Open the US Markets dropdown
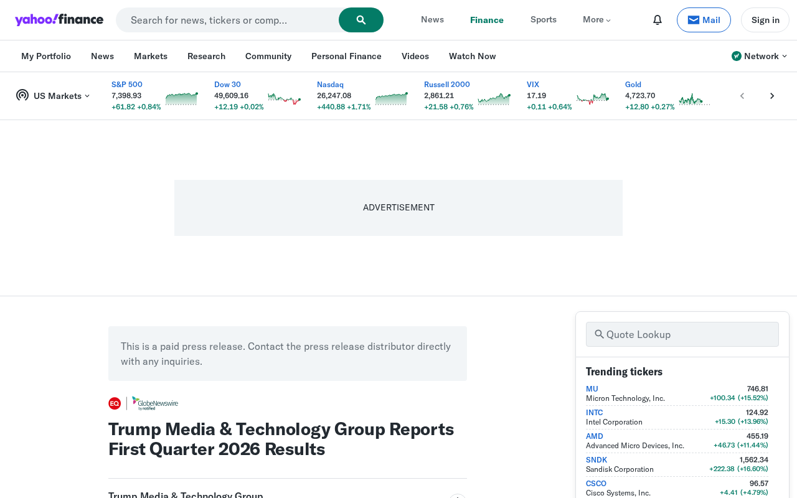 pyautogui.click(x=53, y=96)
